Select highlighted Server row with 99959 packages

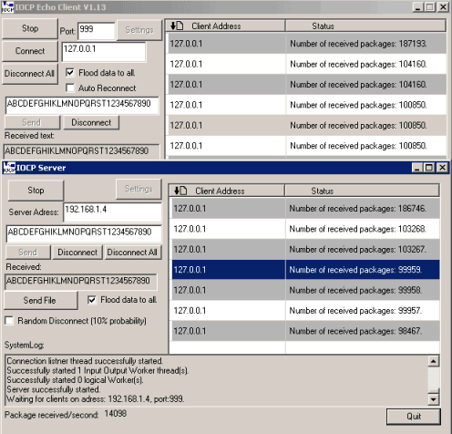coord(305,270)
